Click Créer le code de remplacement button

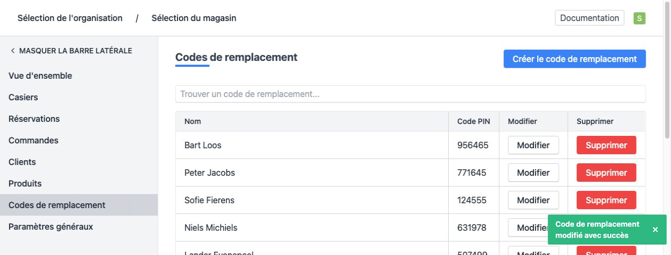click(x=574, y=59)
